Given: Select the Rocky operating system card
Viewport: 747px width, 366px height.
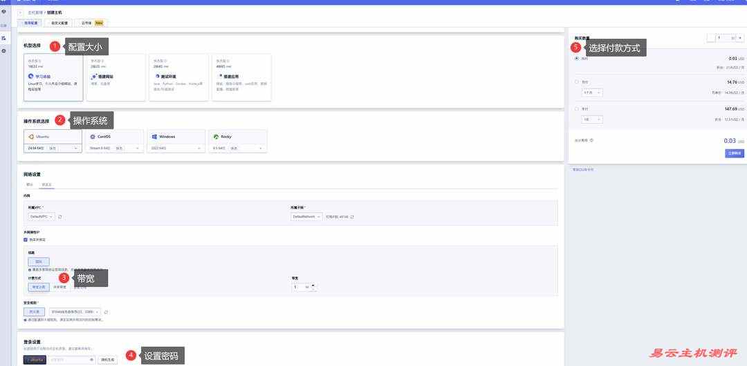Looking at the screenshot, I should pyautogui.click(x=237, y=137).
